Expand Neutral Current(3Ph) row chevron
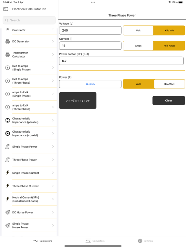The height and width of the screenshot is (248, 186). [53, 199]
